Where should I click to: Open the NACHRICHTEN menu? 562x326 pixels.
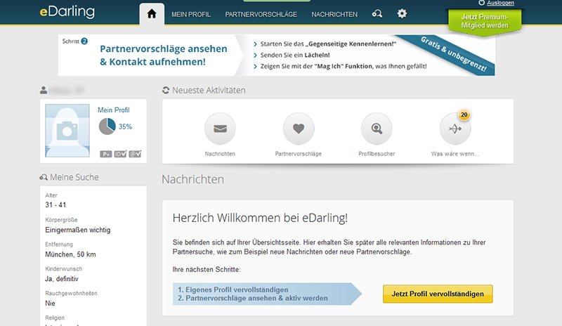[334, 14]
